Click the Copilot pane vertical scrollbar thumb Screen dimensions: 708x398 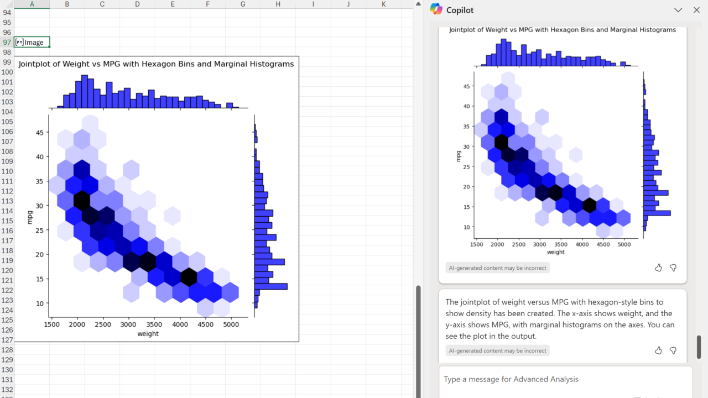coord(699,347)
